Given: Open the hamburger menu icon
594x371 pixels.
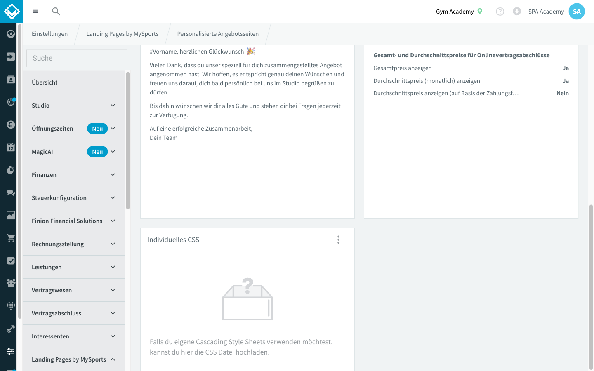Looking at the screenshot, I should pos(35,11).
